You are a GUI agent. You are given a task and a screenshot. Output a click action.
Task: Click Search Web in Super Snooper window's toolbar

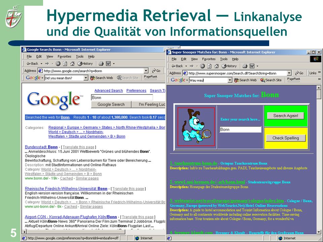(x=246, y=80)
